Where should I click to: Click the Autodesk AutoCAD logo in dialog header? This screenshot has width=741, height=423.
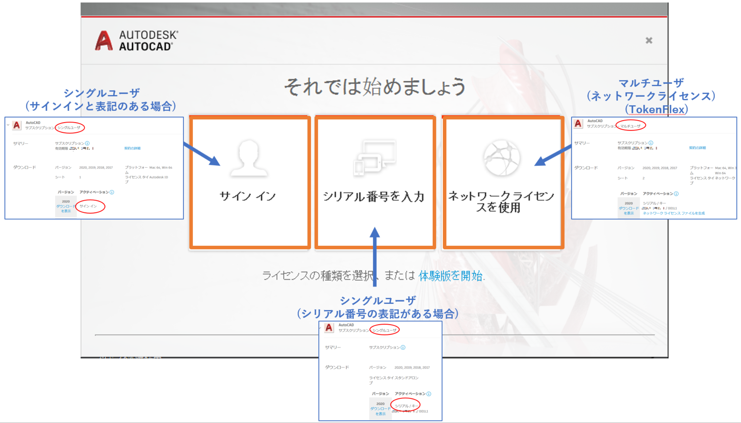click(136, 41)
